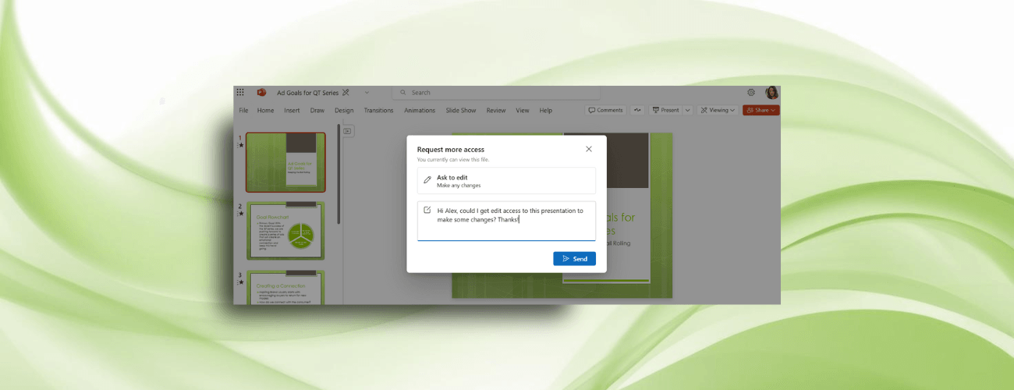Screen dimensions: 1014x390
Task: Open the File menu
Action: click(x=243, y=111)
